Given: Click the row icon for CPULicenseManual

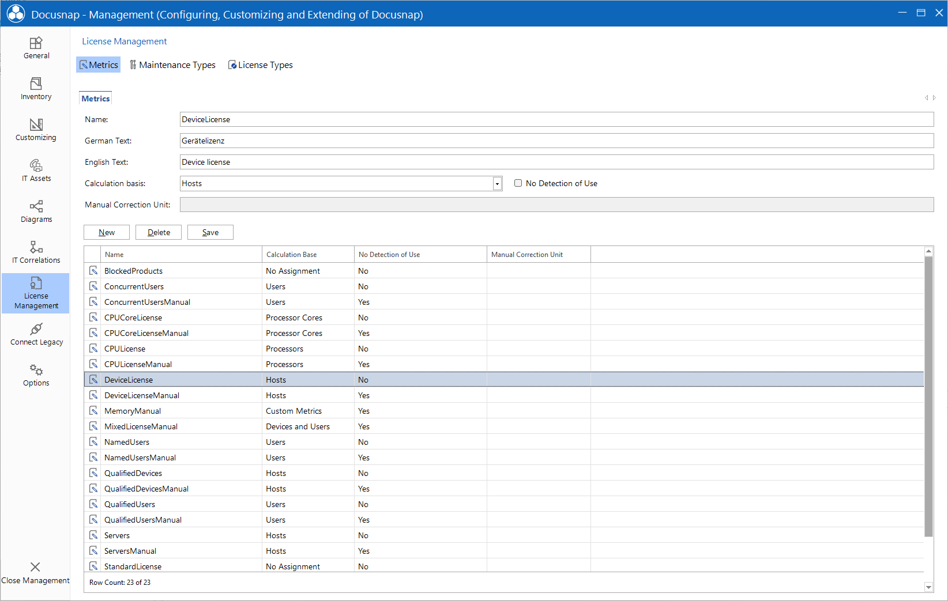Looking at the screenshot, I should (93, 364).
